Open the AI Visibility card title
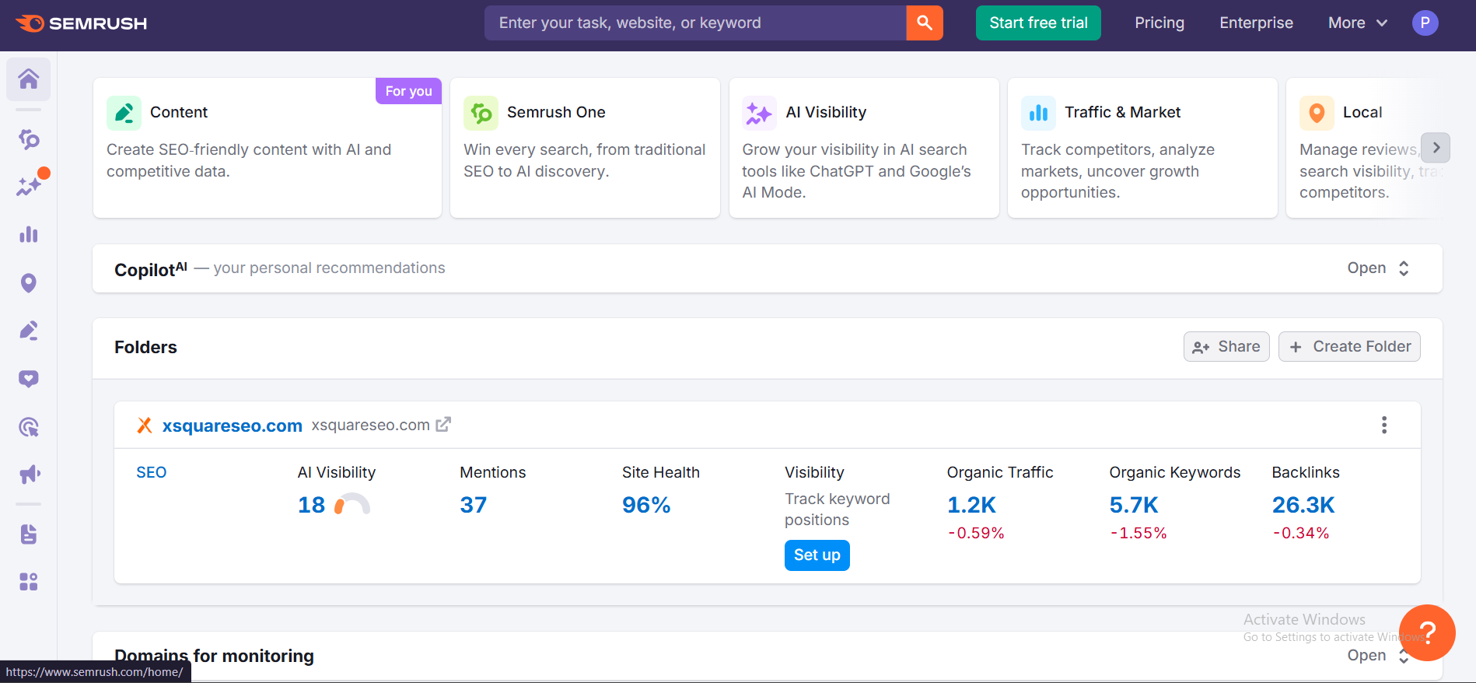Image resolution: width=1476 pixels, height=683 pixels. pyautogui.click(x=826, y=112)
